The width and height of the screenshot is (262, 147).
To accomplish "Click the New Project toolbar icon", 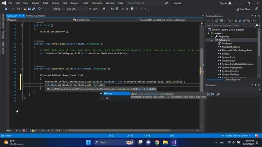I will [18, 9].
